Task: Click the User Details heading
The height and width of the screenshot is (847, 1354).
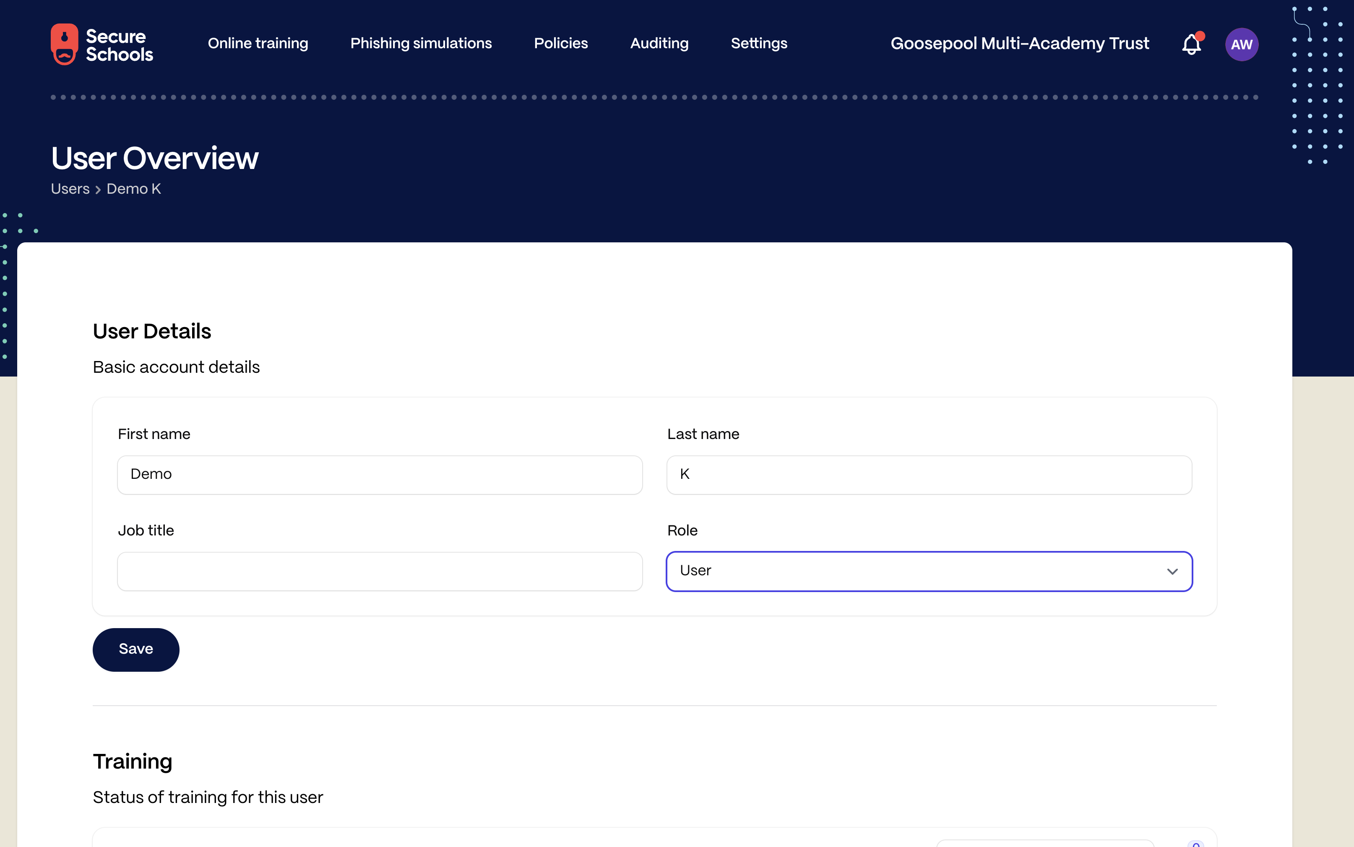Action: [152, 331]
